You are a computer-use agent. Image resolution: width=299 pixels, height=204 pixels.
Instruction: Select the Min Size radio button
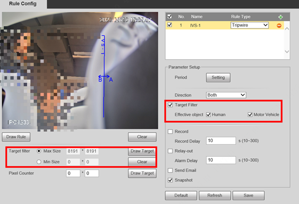(39, 162)
